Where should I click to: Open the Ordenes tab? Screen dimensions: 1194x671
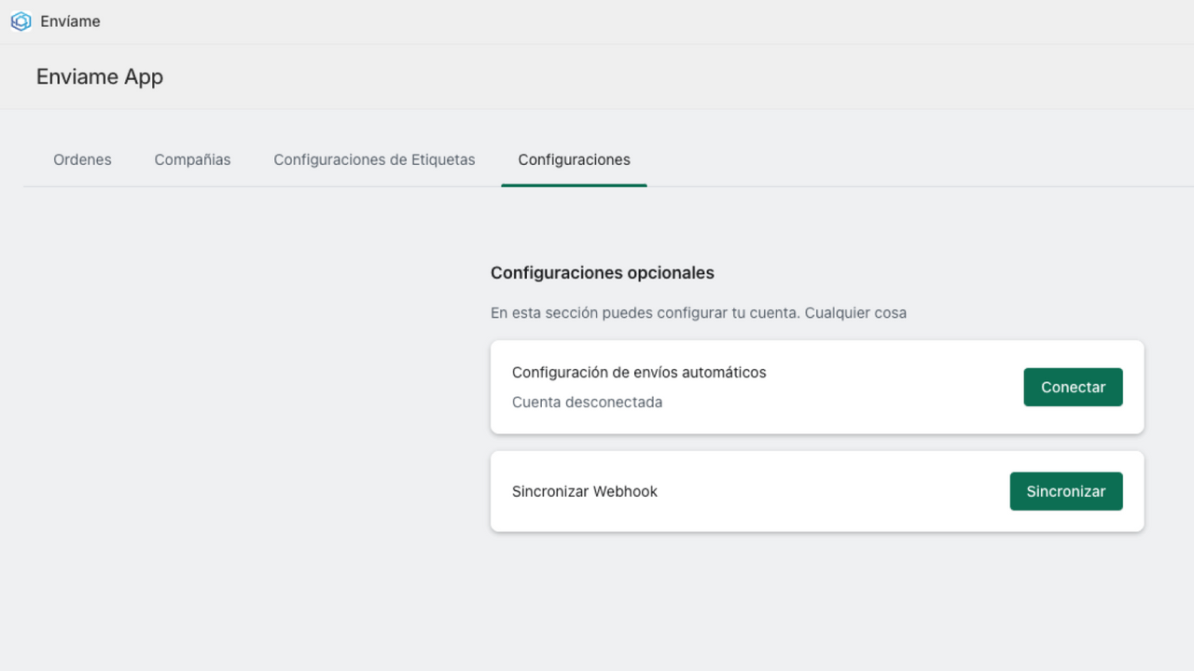(82, 159)
